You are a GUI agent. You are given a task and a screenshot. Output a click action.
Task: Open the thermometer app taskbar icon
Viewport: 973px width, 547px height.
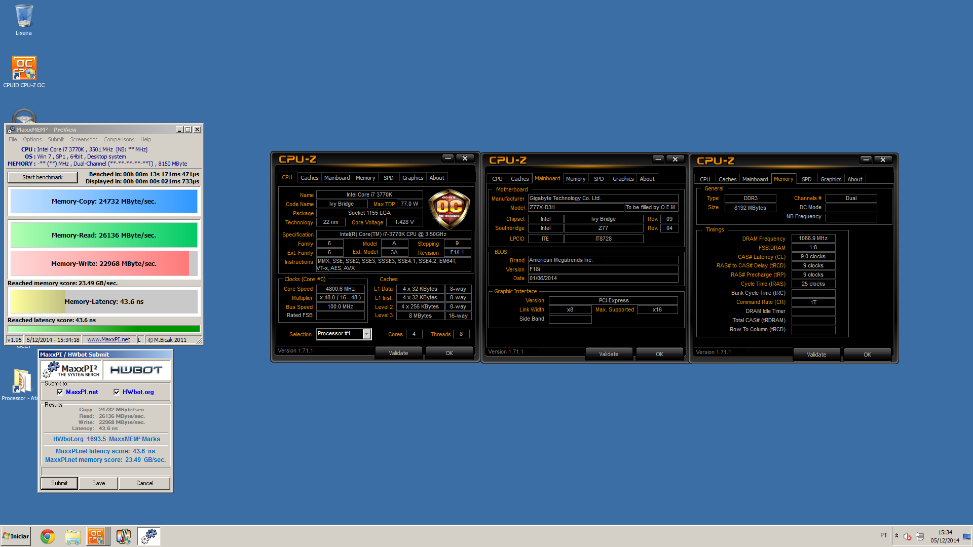click(124, 536)
